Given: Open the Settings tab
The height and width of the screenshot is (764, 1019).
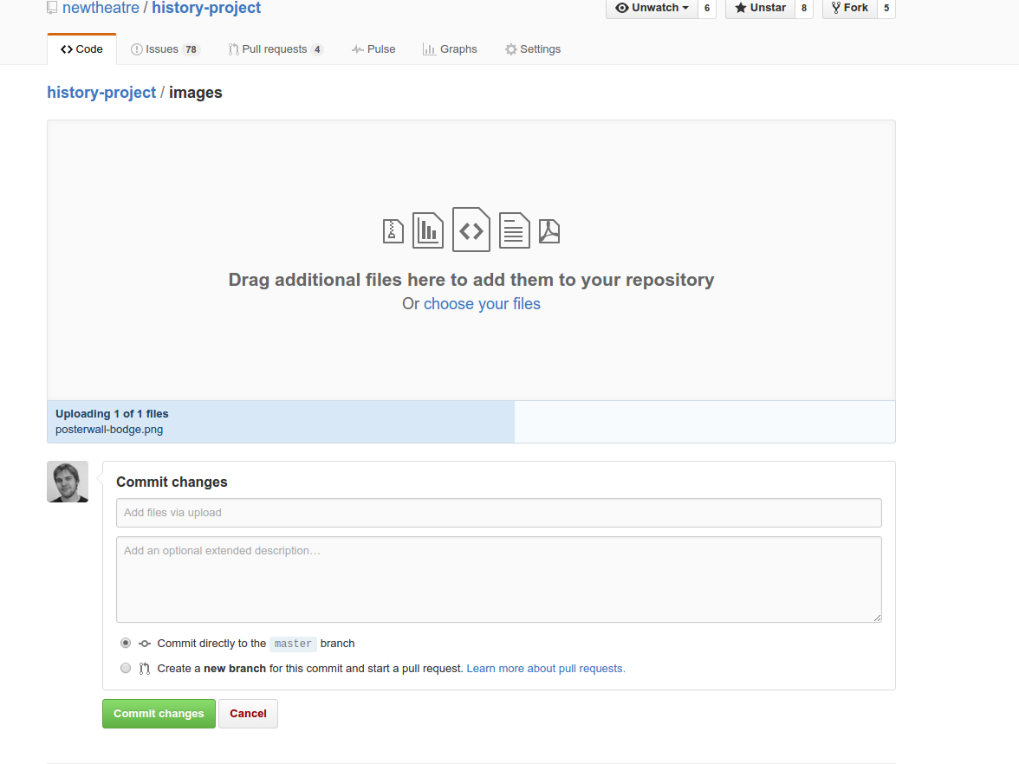Looking at the screenshot, I should tap(533, 49).
